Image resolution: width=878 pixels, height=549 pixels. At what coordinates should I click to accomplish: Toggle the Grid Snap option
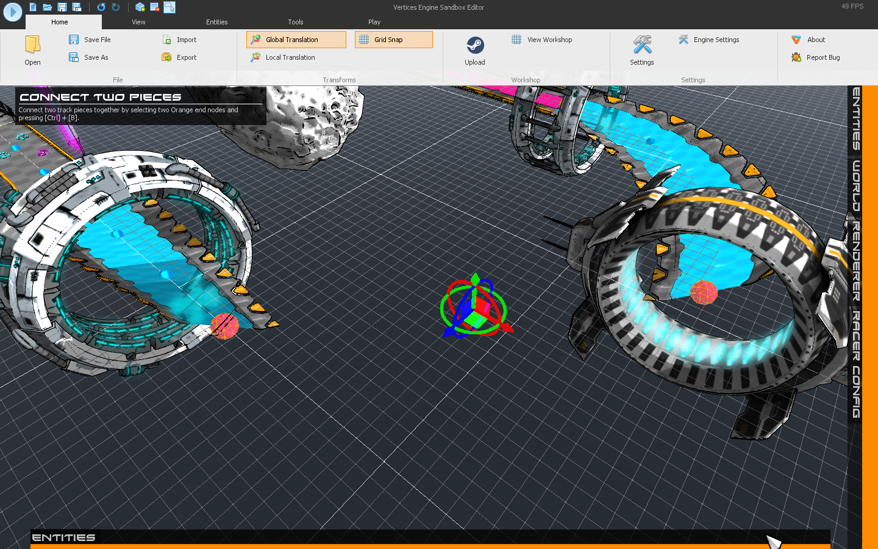point(393,40)
